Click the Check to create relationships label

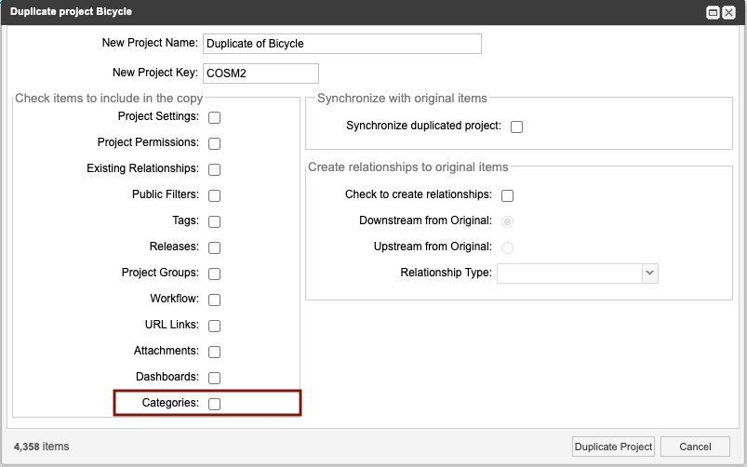[x=419, y=194]
